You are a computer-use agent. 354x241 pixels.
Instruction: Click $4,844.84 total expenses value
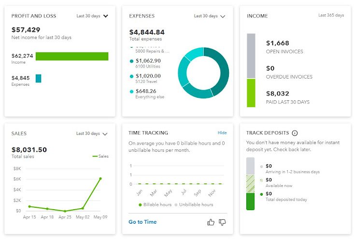tap(147, 32)
